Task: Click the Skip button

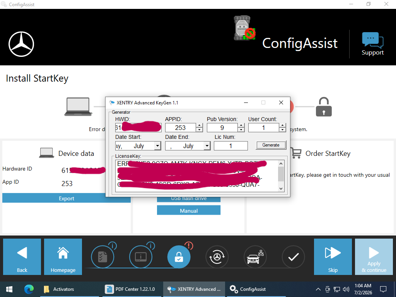Action: click(x=333, y=257)
